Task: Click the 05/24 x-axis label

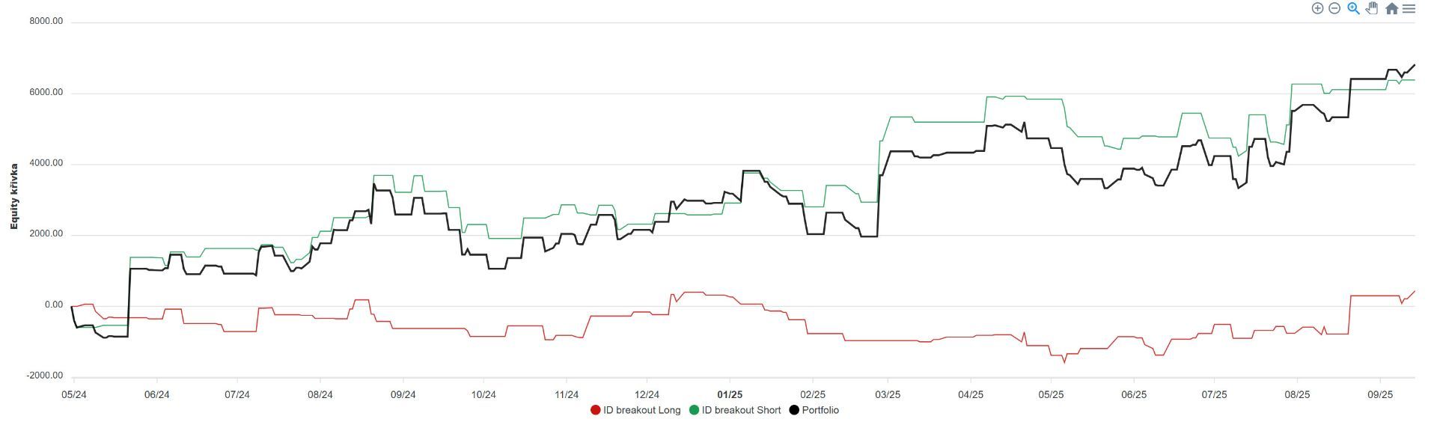Action: [73, 394]
